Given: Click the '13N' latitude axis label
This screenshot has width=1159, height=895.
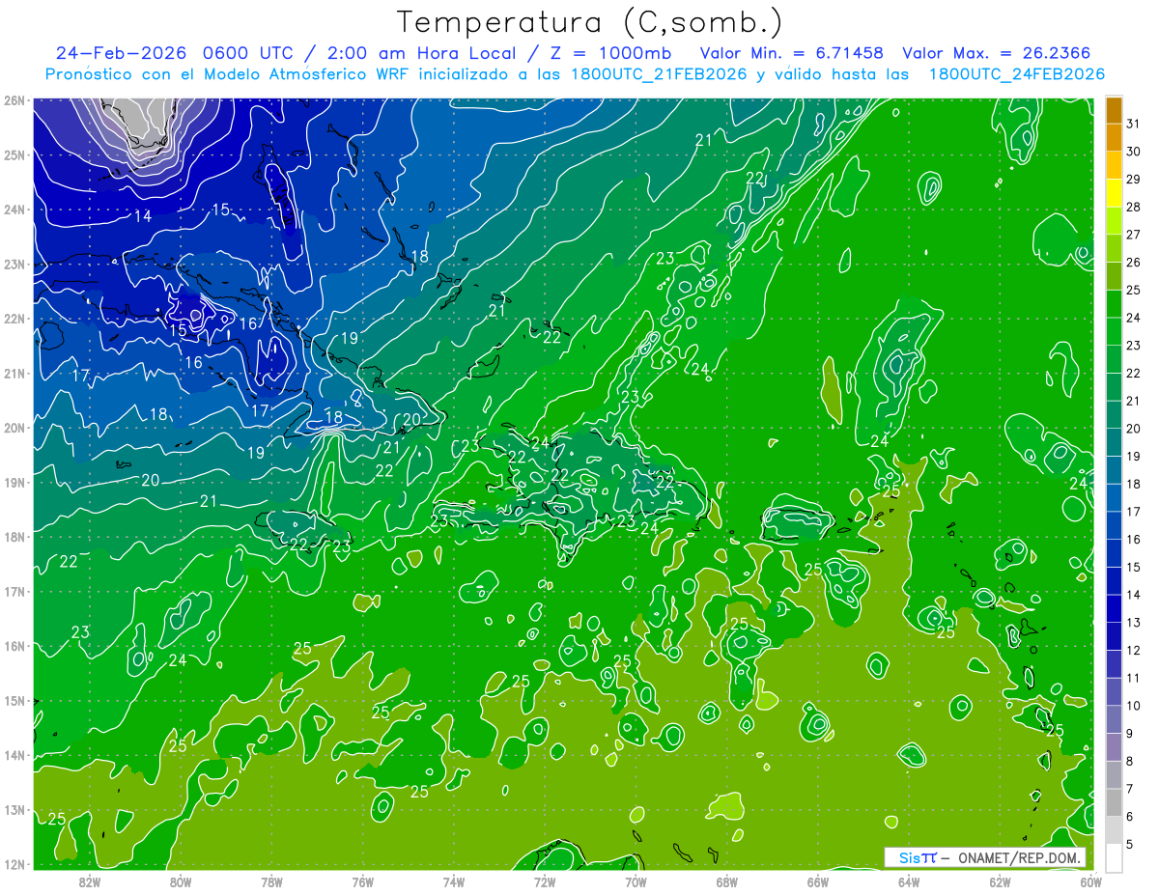Looking at the screenshot, I should coord(14,809).
